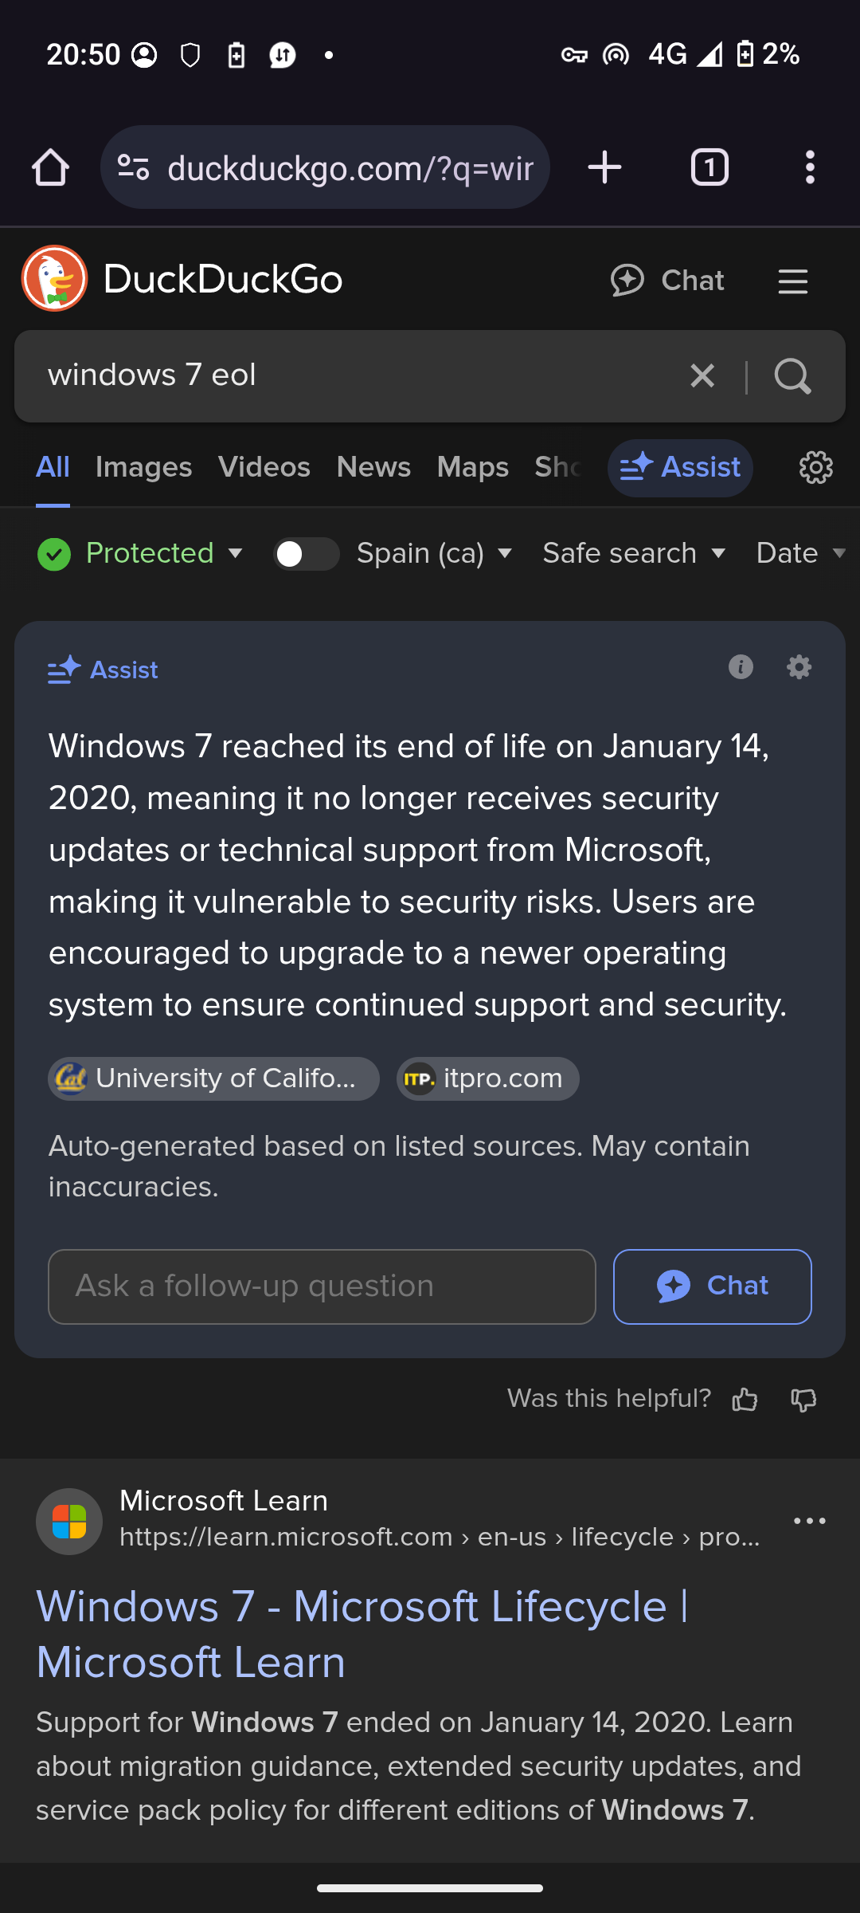Open Assist panel settings gear
Screen dimensions: 860x1913
tap(799, 666)
